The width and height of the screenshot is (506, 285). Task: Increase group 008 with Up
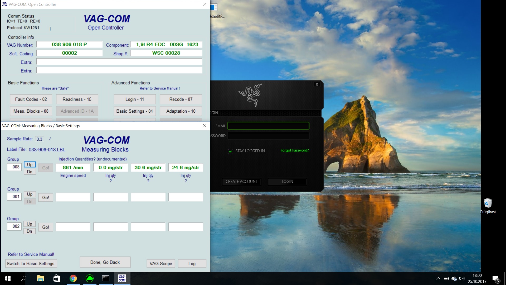30,164
